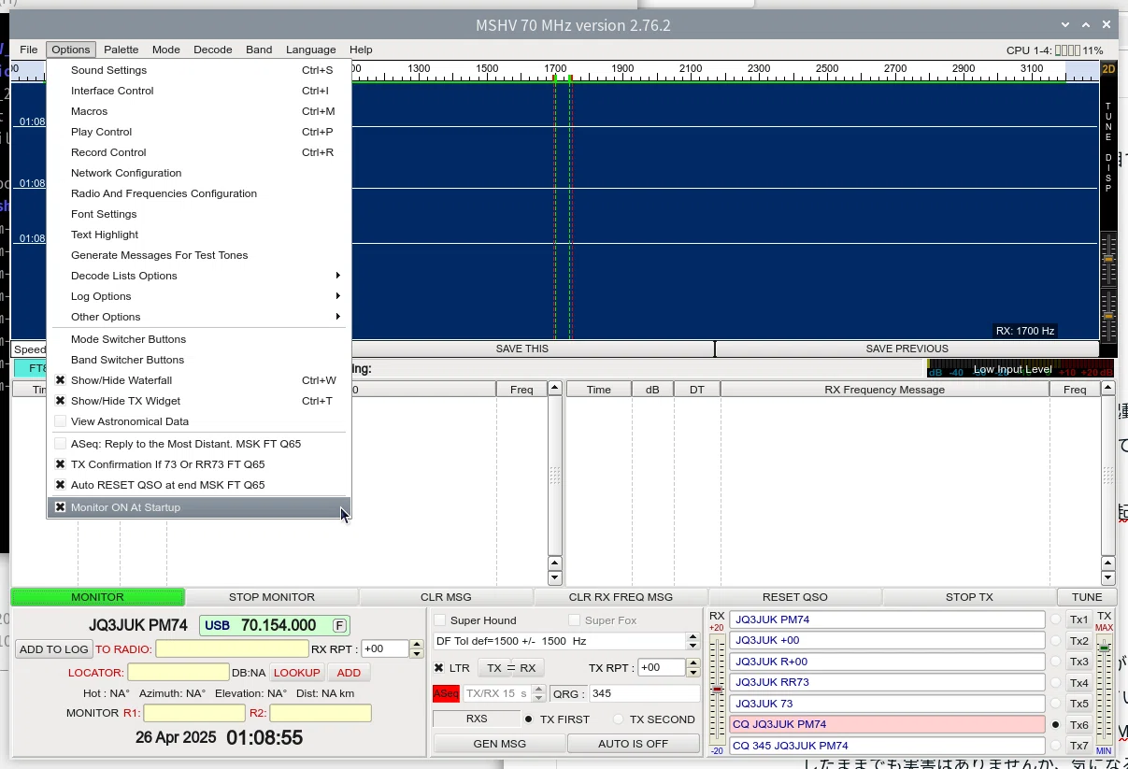Click the TUNE button
The image size is (1128, 769).
[x=1087, y=597]
